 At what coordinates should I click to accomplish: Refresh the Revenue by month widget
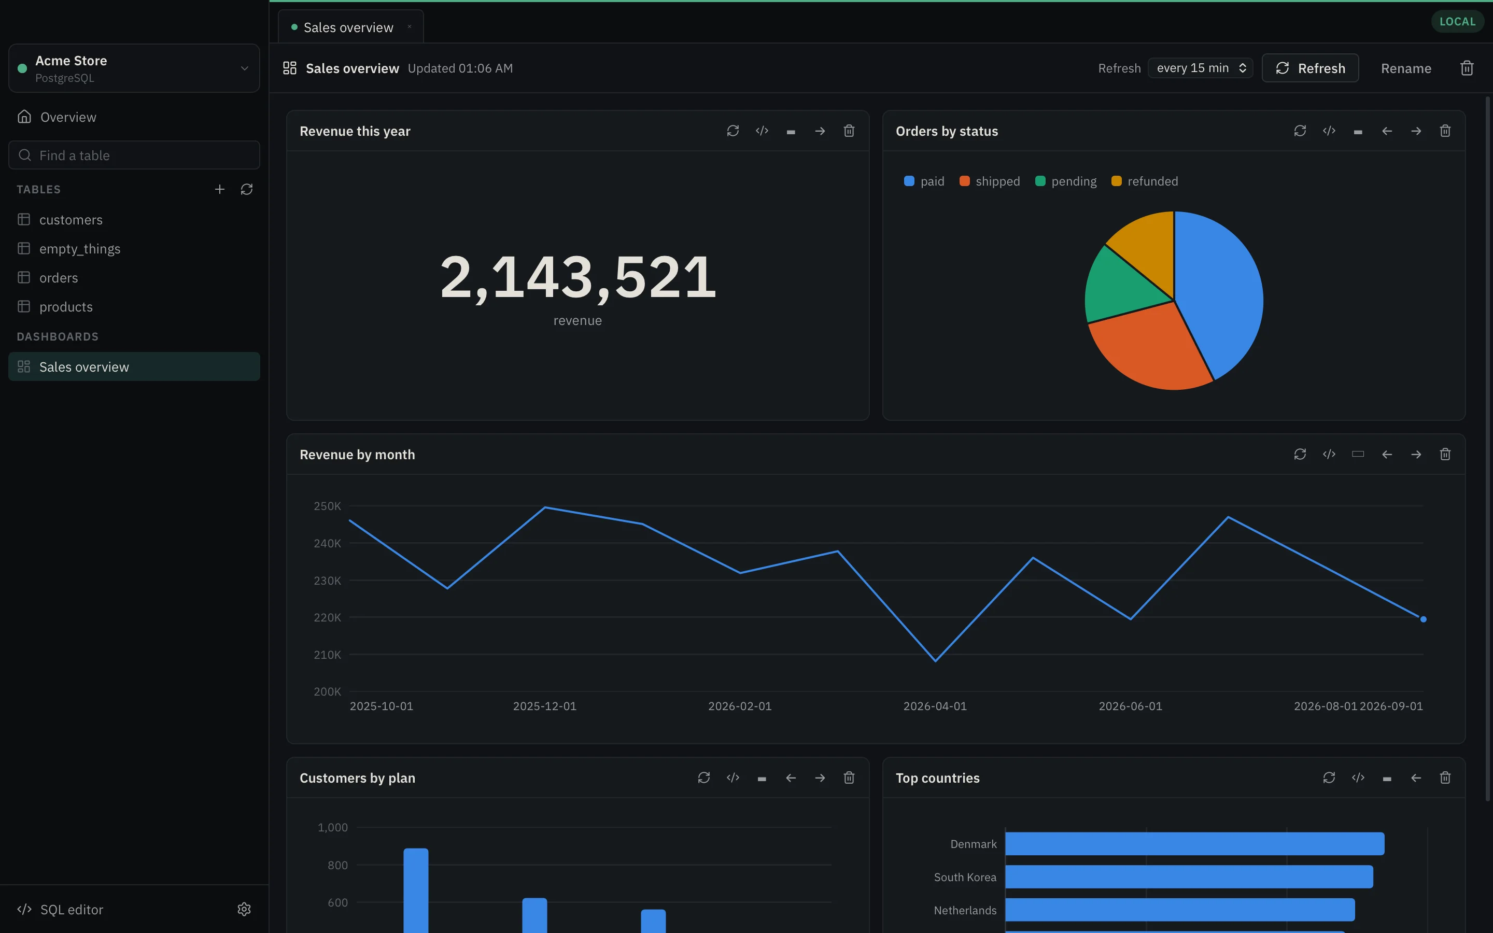(1299, 454)
